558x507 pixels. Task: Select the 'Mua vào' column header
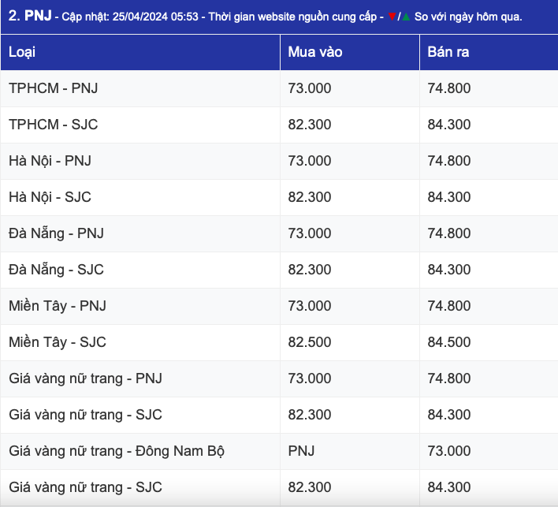pos(314,52)
